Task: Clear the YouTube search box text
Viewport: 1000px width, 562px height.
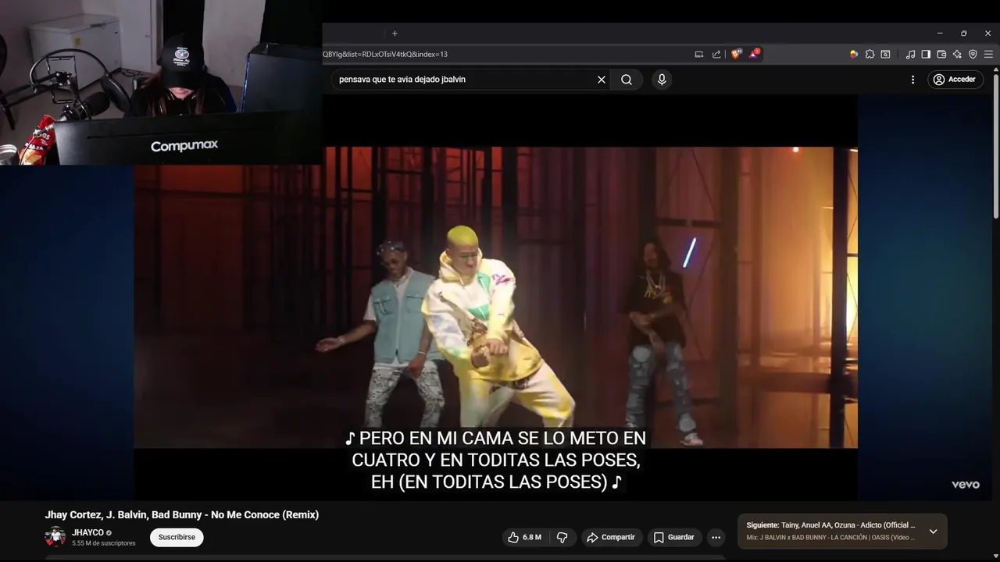Action: click(602, 80)
